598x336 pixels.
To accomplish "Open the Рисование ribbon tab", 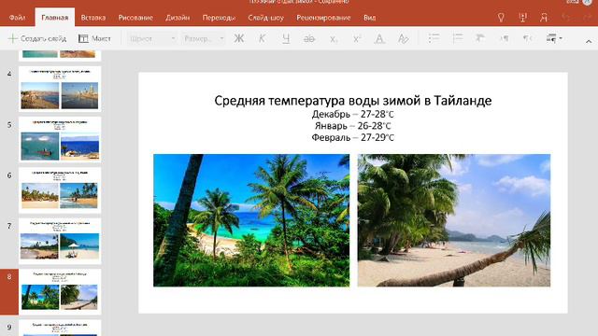I will [x=135, y=18].
